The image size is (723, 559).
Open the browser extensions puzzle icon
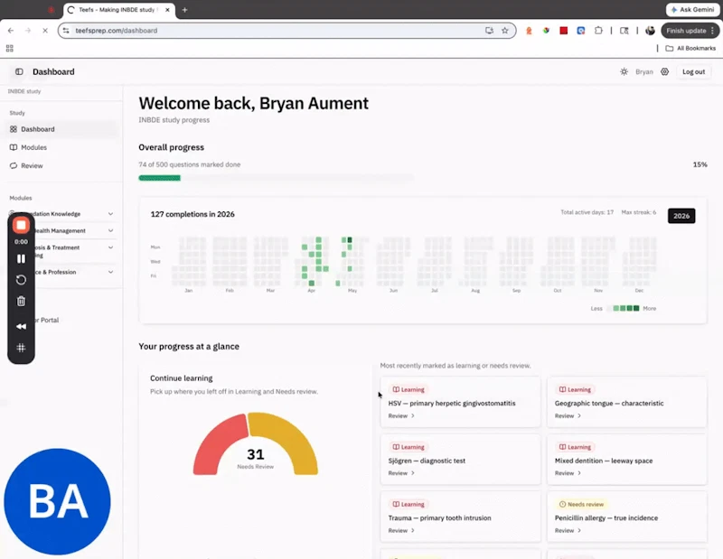[x=598, y=31]
